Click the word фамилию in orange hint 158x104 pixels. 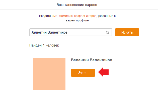[x=66, y=16]
